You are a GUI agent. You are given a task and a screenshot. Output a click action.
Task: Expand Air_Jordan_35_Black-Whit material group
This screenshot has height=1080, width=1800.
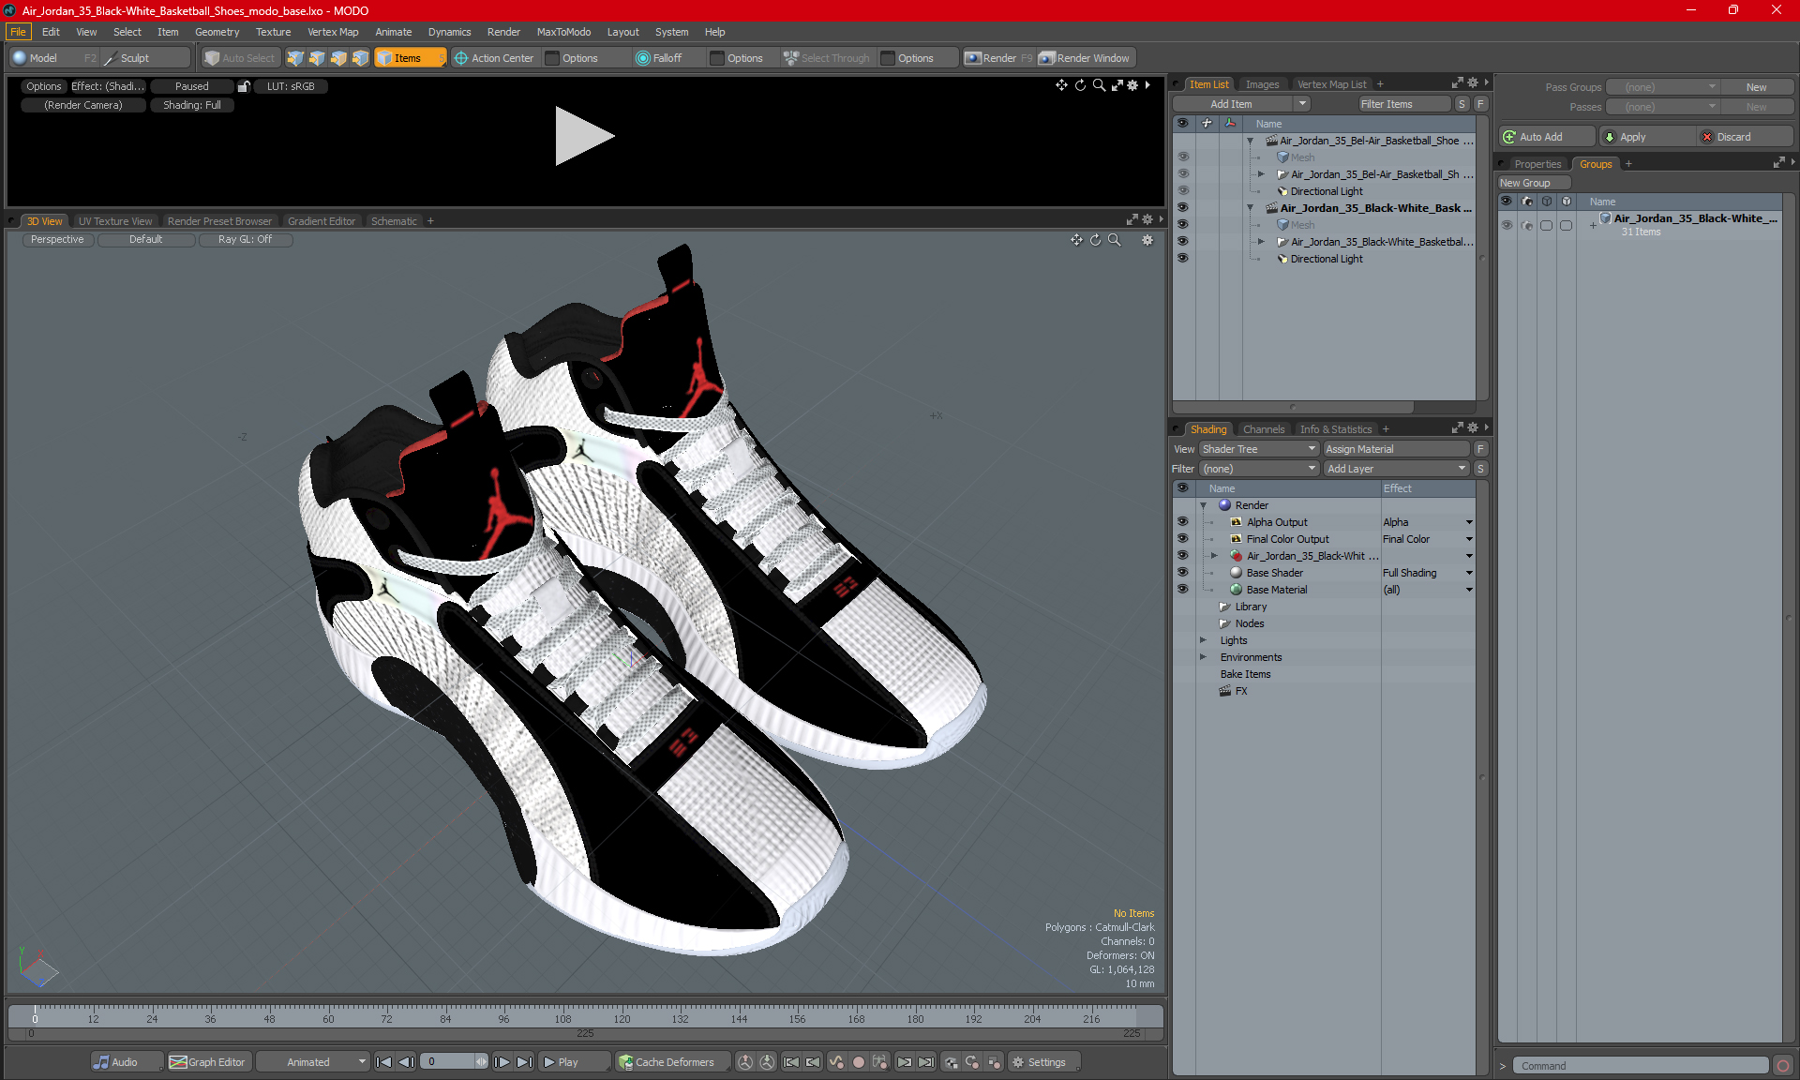click(x=1214, y=556)
